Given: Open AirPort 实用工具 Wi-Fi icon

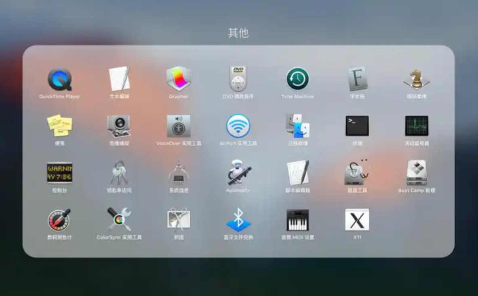Looking at the screenshot, I should (x=238, y=126).
